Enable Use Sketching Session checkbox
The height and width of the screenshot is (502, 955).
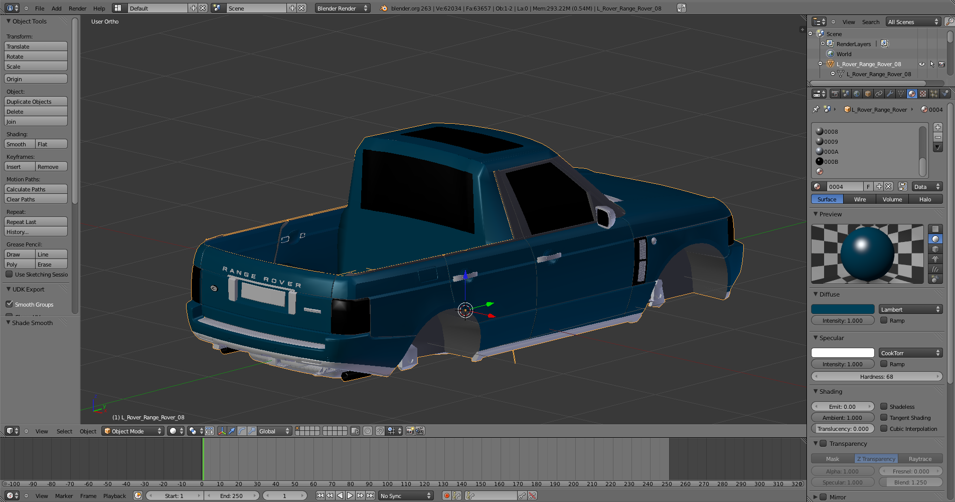[x=9, y=274]
